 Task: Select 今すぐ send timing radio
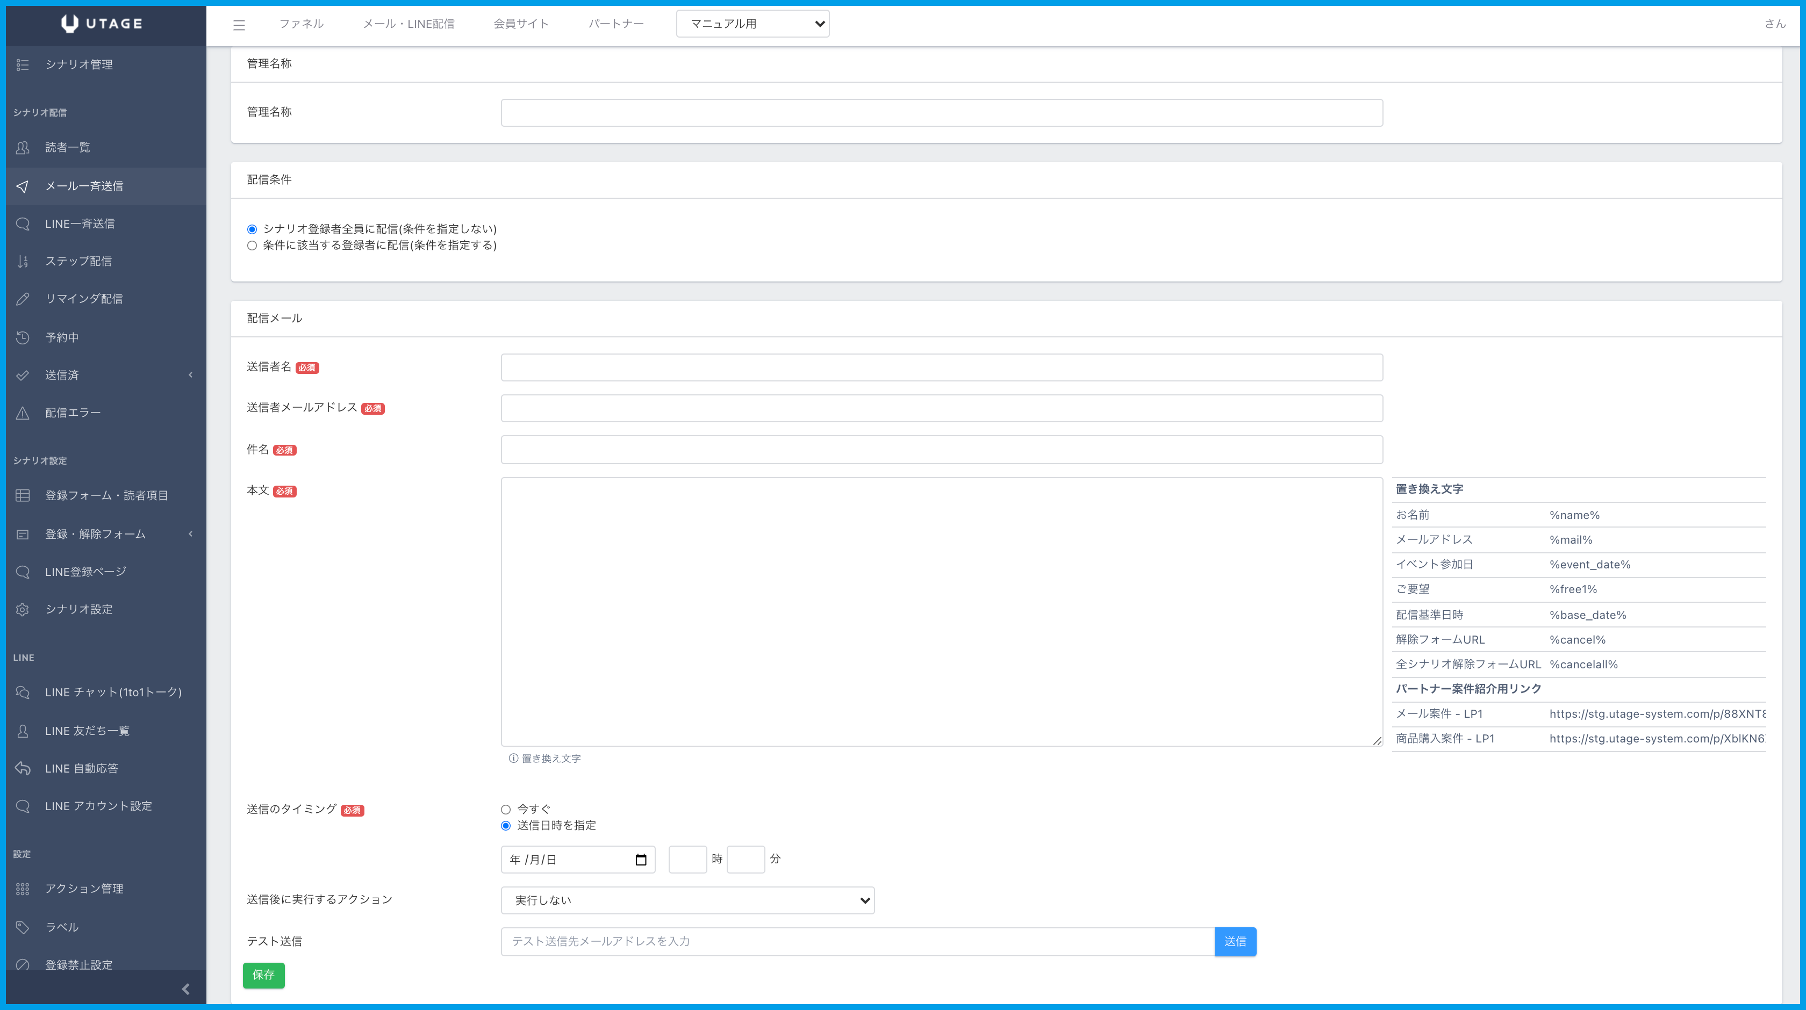(x=505, y=810)
